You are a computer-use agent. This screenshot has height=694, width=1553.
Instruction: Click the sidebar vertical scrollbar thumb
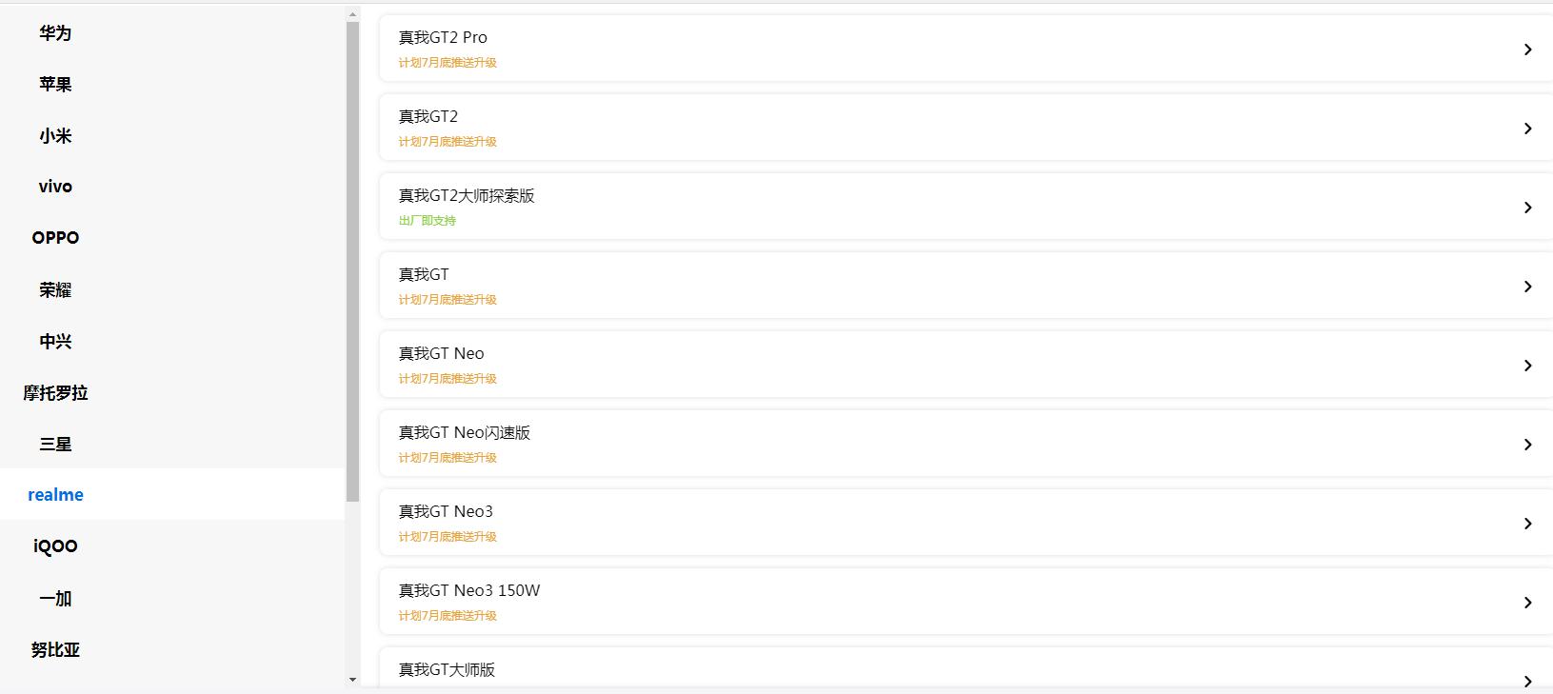(352, 262)
